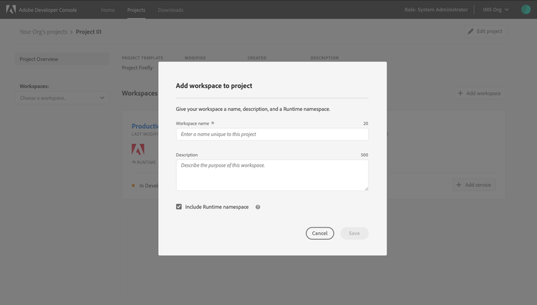Go to the Home tab

[x=107, y=10]
